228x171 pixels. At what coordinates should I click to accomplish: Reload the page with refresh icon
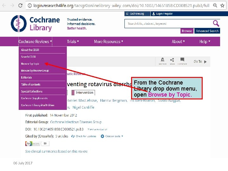(x=20, y=5)
